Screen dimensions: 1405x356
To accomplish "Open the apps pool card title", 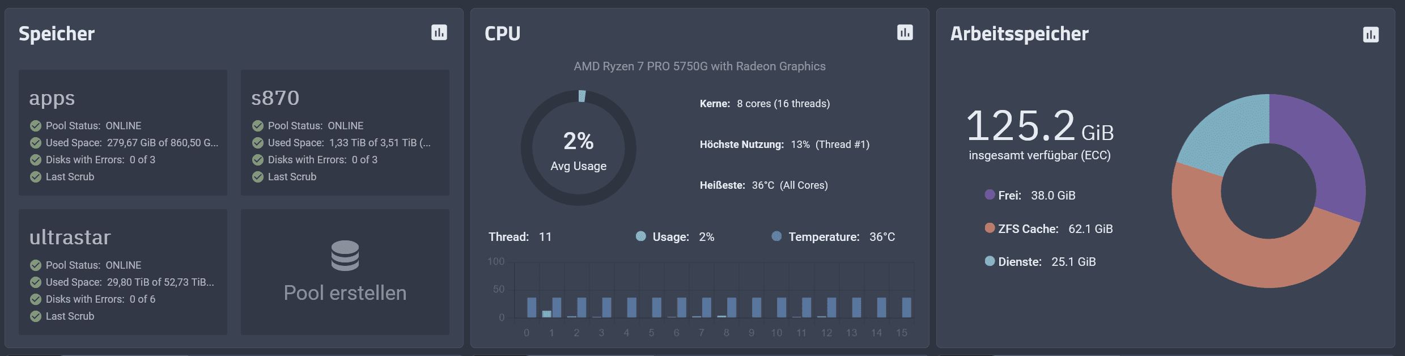I will pyautogui.click(x=52, y=98).
